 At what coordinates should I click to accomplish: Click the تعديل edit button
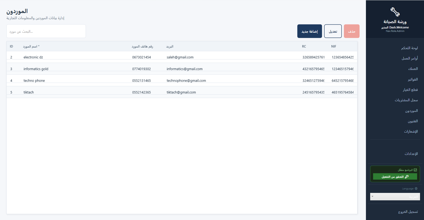click(x=333, y=31)
